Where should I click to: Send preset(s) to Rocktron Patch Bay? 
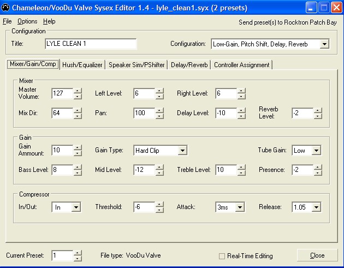287,22
